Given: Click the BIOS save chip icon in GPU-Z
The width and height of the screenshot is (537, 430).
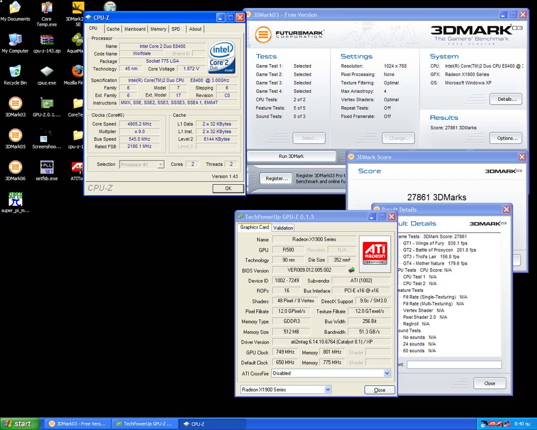Looking at the screenshot, I should 351,270.
